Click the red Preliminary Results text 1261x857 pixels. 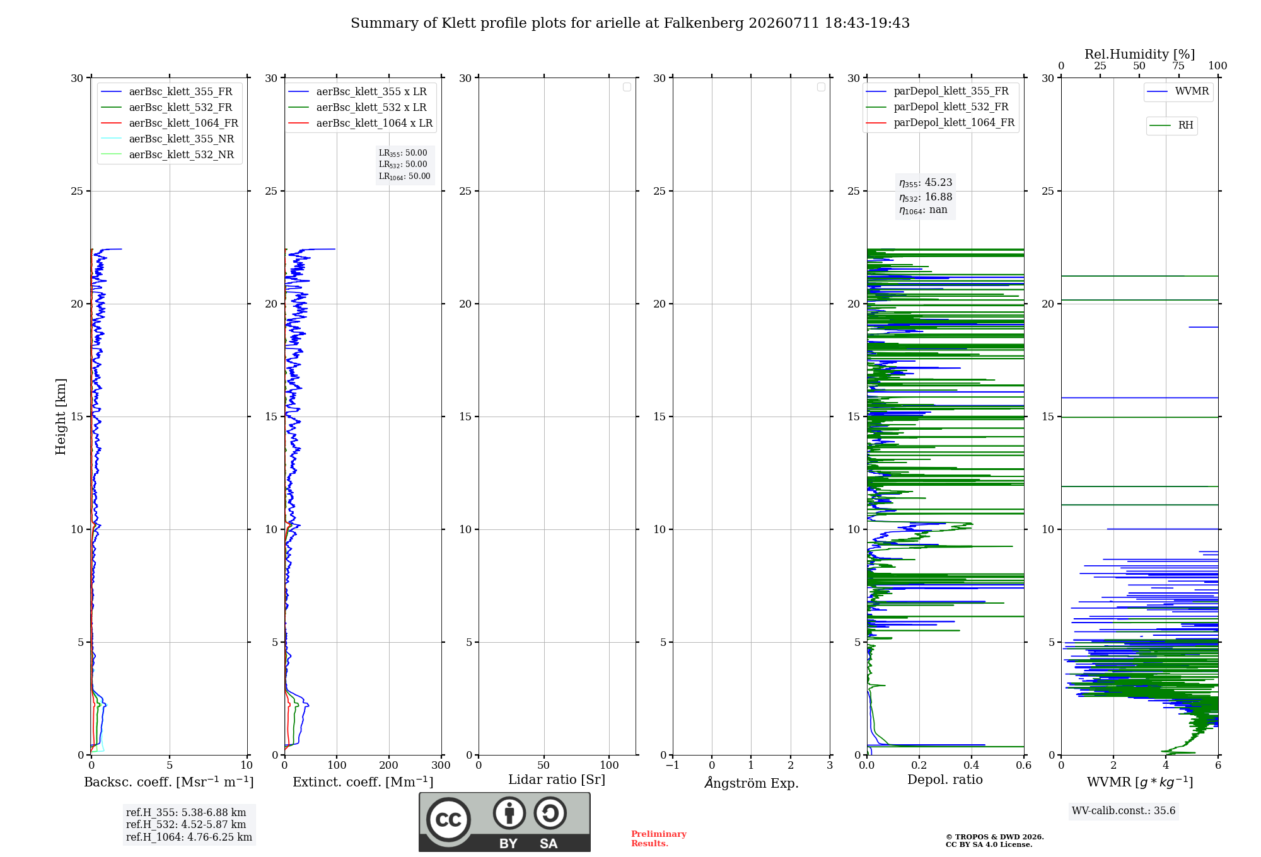point(659,839)
